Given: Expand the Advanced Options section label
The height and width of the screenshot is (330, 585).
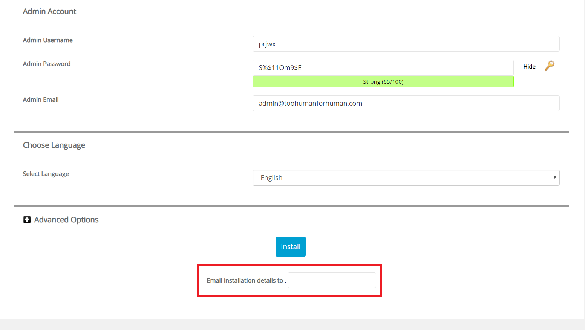Looking at the screenshot, I should [x=66, y=220].
